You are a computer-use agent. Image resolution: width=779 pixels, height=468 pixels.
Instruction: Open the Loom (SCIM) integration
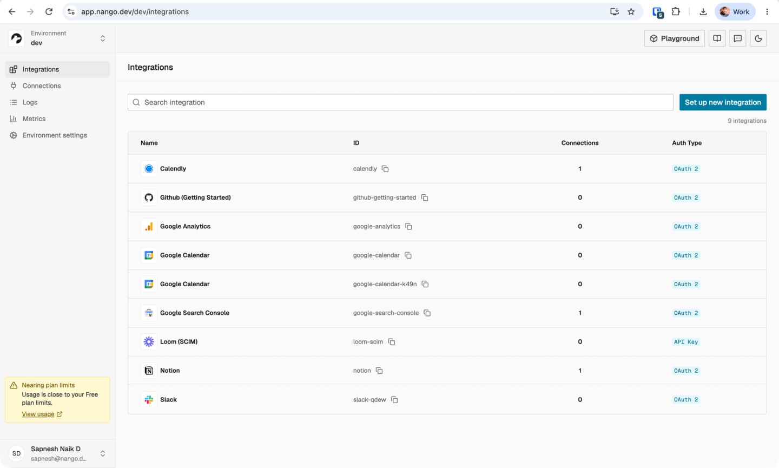point(447,342)
